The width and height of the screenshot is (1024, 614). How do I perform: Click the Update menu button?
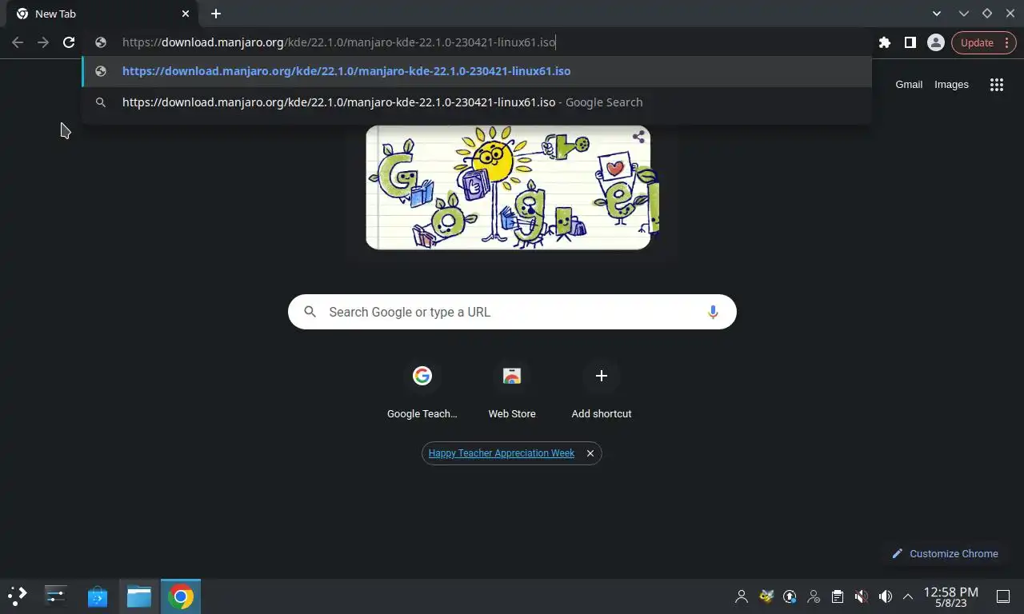point(985,42)
